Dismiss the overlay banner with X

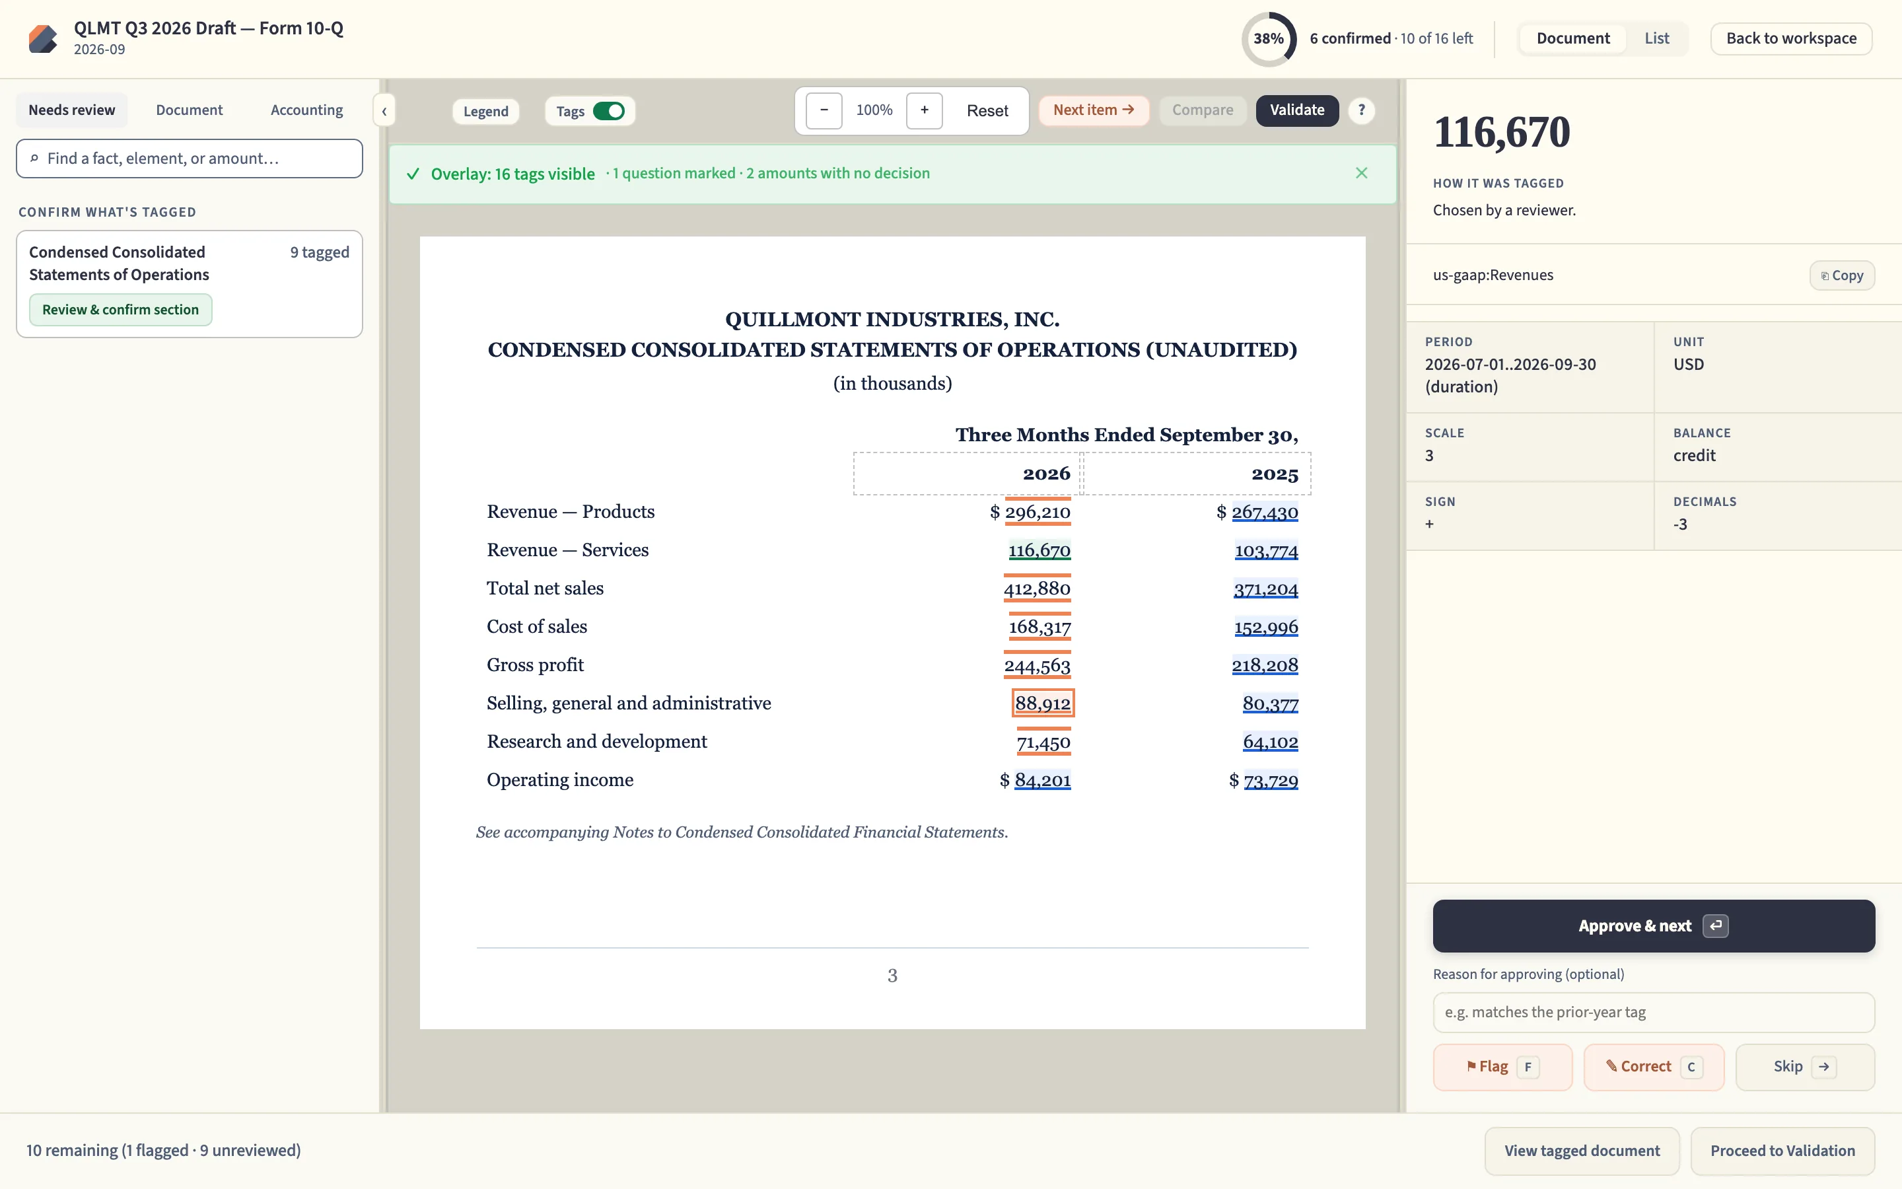tap(1361, 173)
